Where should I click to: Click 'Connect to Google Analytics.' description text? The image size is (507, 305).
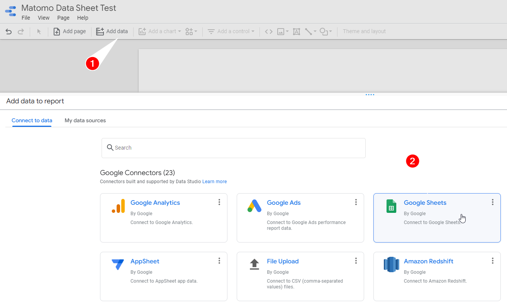162,222
